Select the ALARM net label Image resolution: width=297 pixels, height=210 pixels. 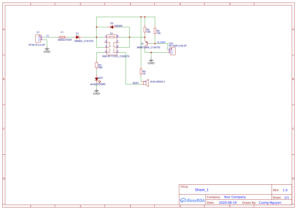[161, 42]
